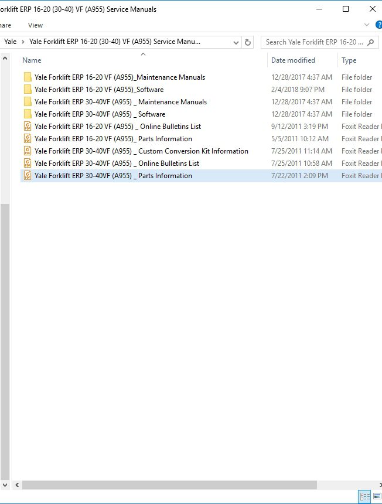Click date 7/22/2011 2:09 PM
This screenshot has height=504, width=382.
point(299,175)
